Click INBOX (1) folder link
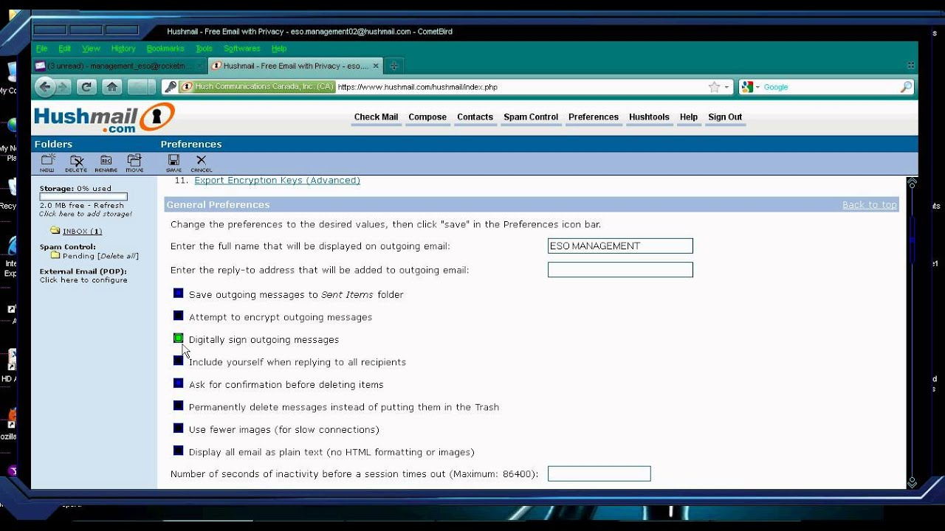Screen dimensions: 945x531 click(82, 231)
